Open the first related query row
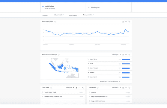This screenshot has height=108, width=167. click(x=109, y=92)
